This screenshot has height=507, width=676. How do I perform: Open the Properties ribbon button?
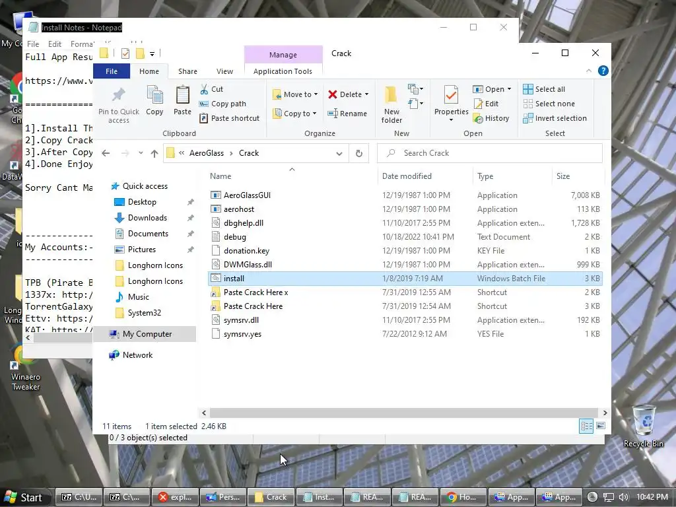click(x=451, y=104)
